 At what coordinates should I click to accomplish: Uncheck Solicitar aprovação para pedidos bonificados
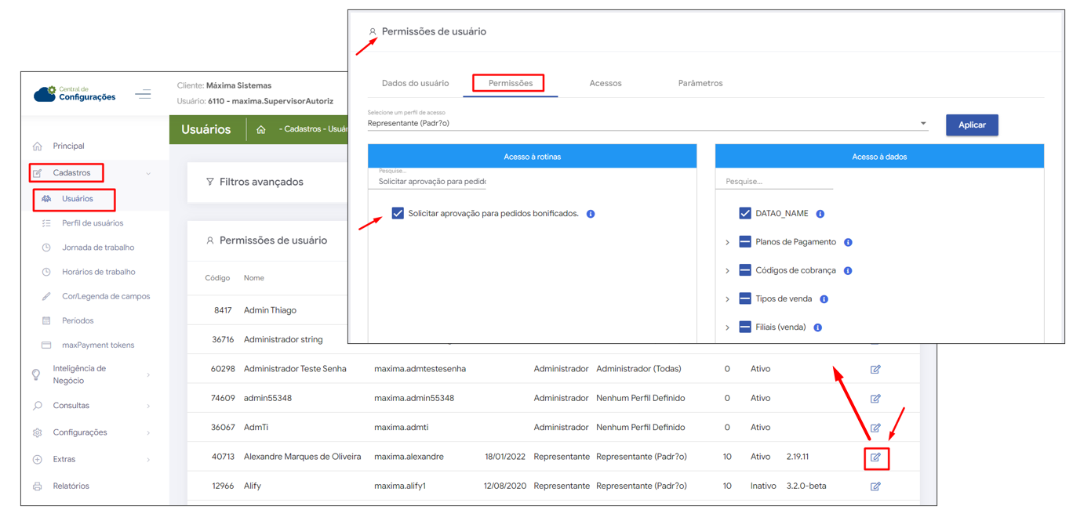(x=398, y=214)
